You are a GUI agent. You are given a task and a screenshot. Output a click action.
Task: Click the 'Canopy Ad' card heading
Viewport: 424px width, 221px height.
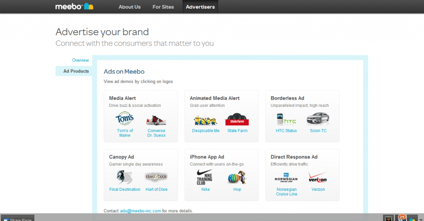tap(121, 157)
